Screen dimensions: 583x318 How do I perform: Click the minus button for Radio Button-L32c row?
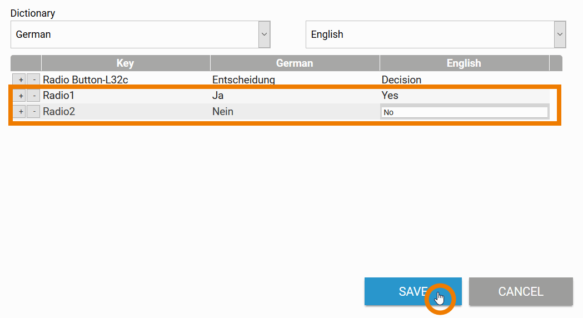(x=33, y=79)
